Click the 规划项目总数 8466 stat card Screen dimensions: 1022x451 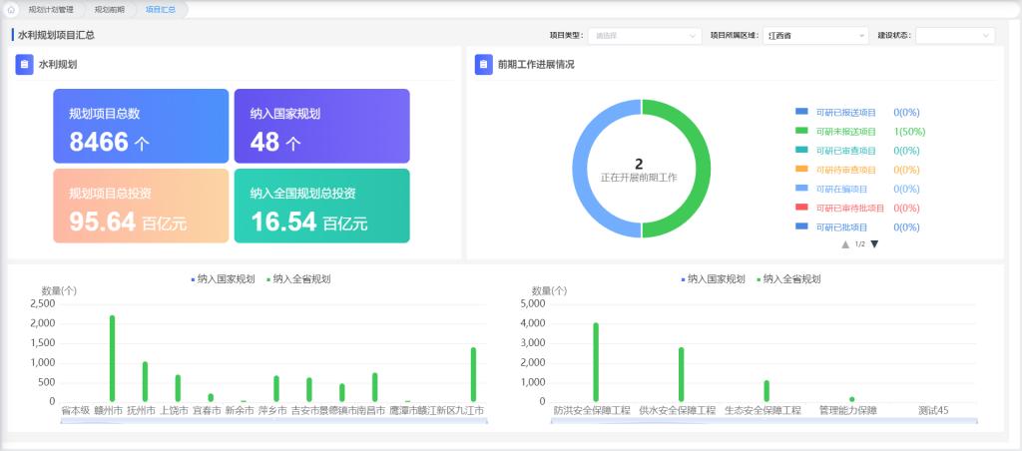tap(141, 127)
